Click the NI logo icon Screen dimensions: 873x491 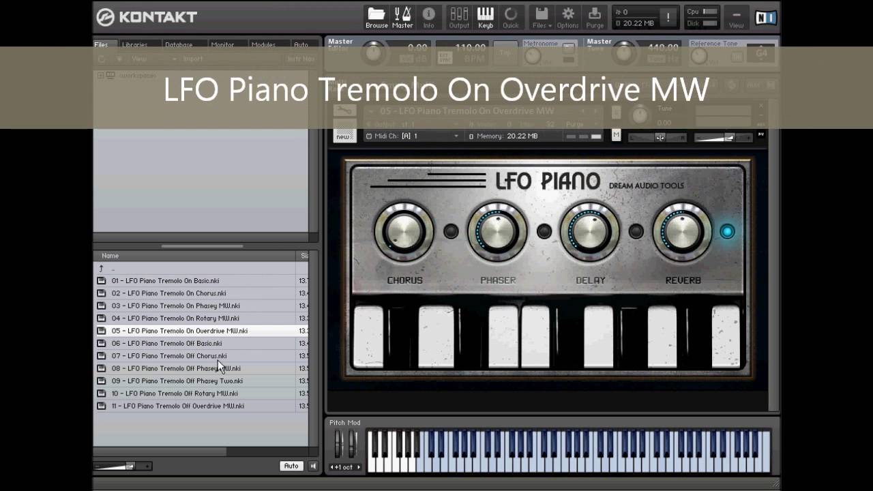pos(765,18)
